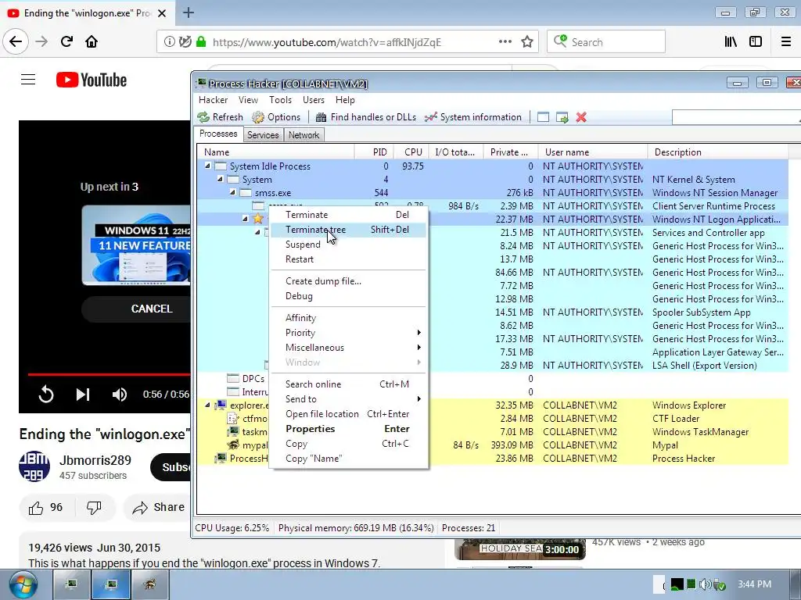Toggle the browser sidebar icon
The height and width of the screenshot is (600, 801).
coord(756,42)
